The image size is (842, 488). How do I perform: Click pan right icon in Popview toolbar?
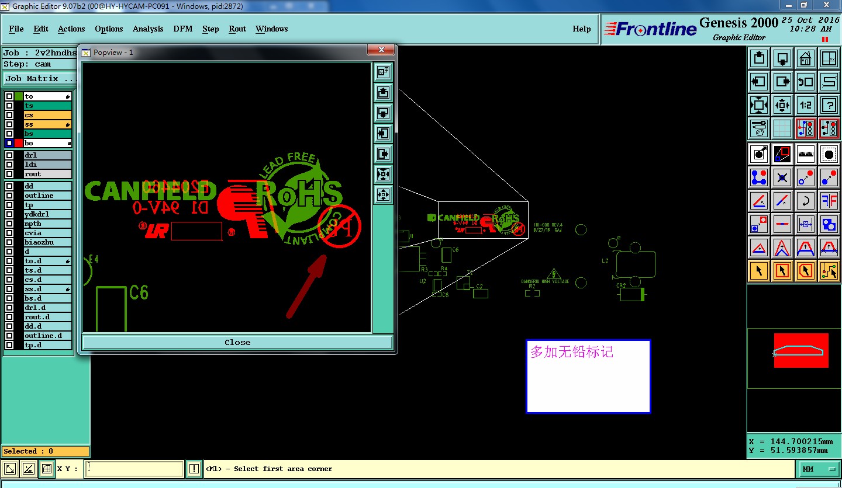click(383, 154)
